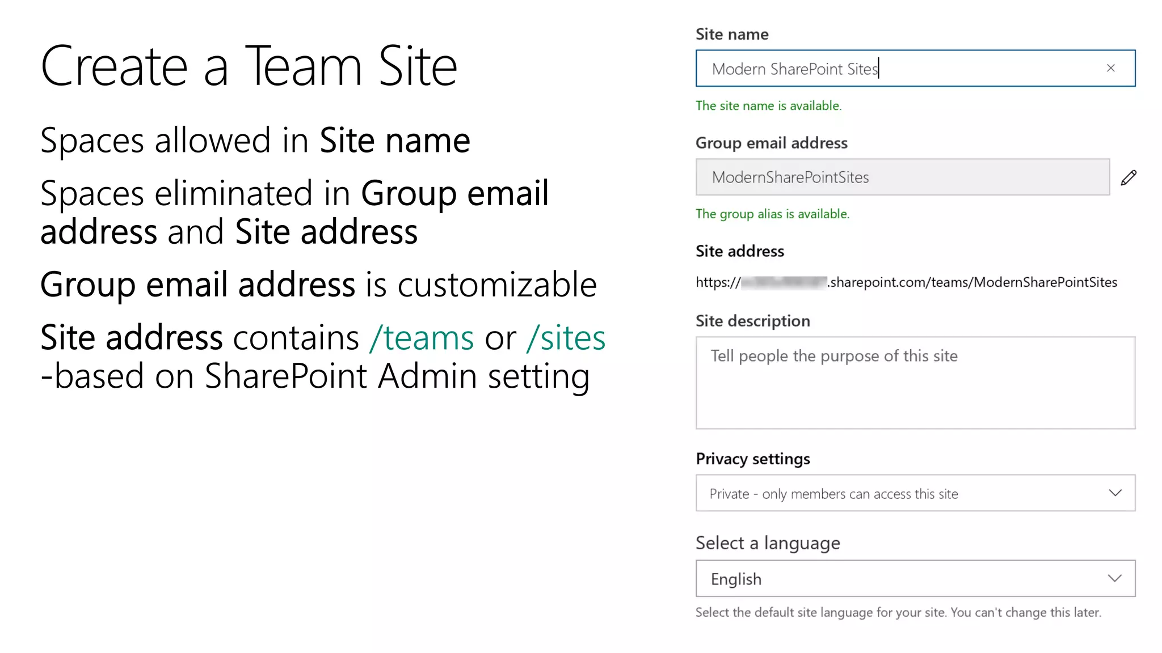Focus the Site description text area
Viewport: 1162px width, 653px height.
point(915,383)
